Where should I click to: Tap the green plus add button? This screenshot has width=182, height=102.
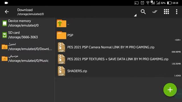170,90
